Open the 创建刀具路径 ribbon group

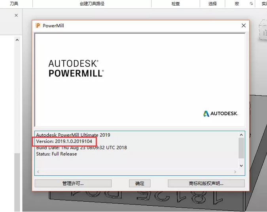pyautogui.click(x=92, y=4)
